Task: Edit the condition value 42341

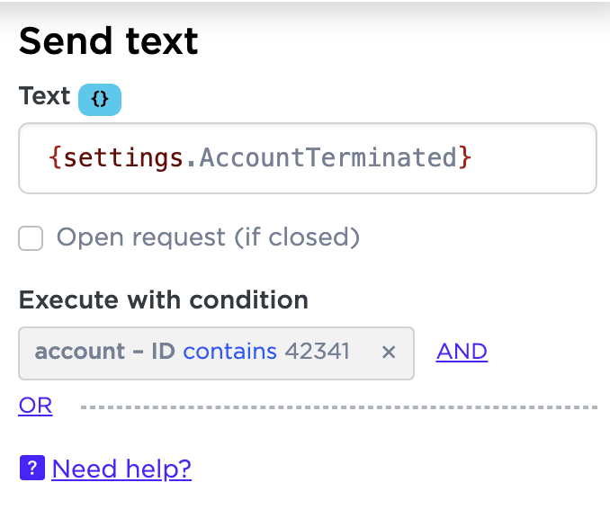Action: click(x=317, y=352)
